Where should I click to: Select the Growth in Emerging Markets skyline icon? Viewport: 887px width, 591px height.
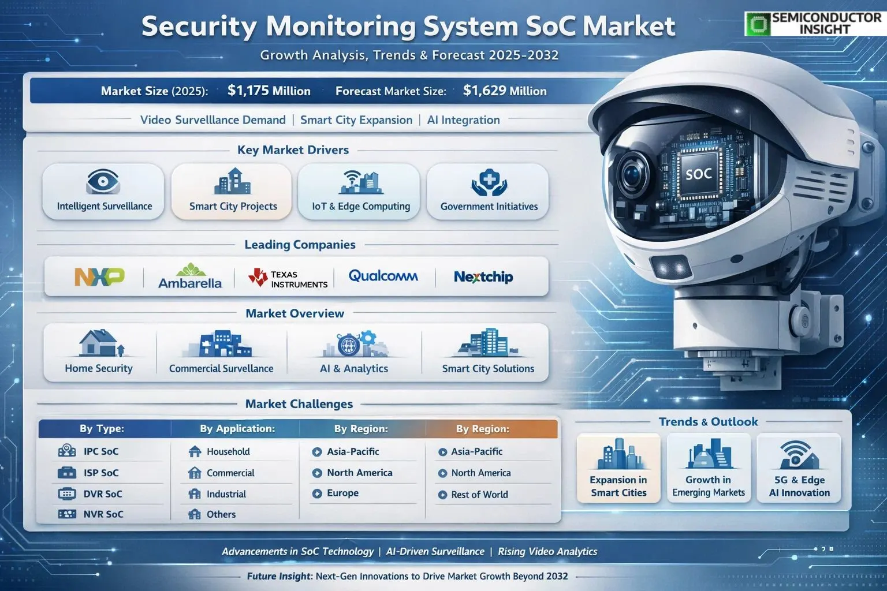pos(709,455)
